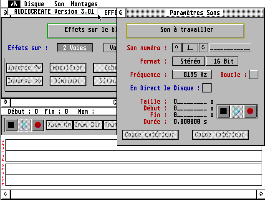Open the 8195 Hz frequency selector

point(192,74)
